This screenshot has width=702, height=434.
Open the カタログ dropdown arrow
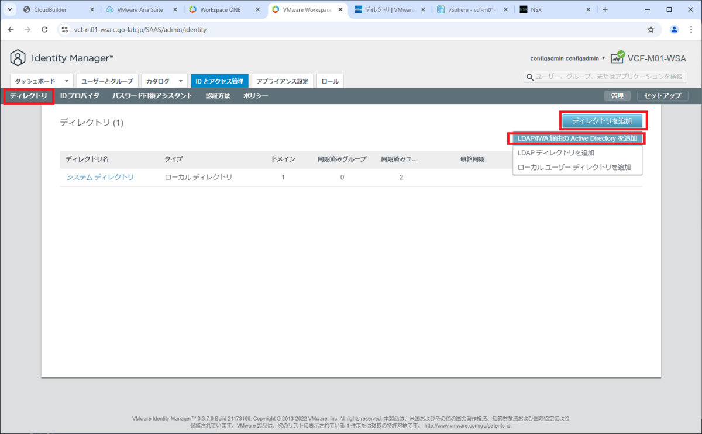[x=180, y=81]
